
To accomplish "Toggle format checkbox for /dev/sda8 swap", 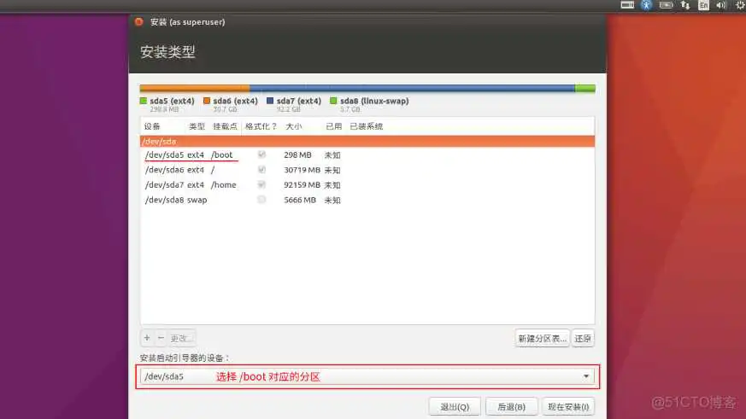I will pyautogui.click(x=261, y=200).
